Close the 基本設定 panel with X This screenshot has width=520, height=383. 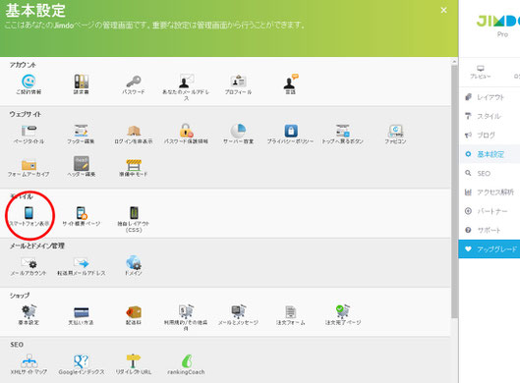click(443, 10)
